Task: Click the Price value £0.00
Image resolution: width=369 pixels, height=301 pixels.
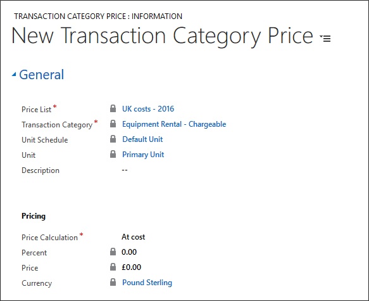Action: pos(131,267)
